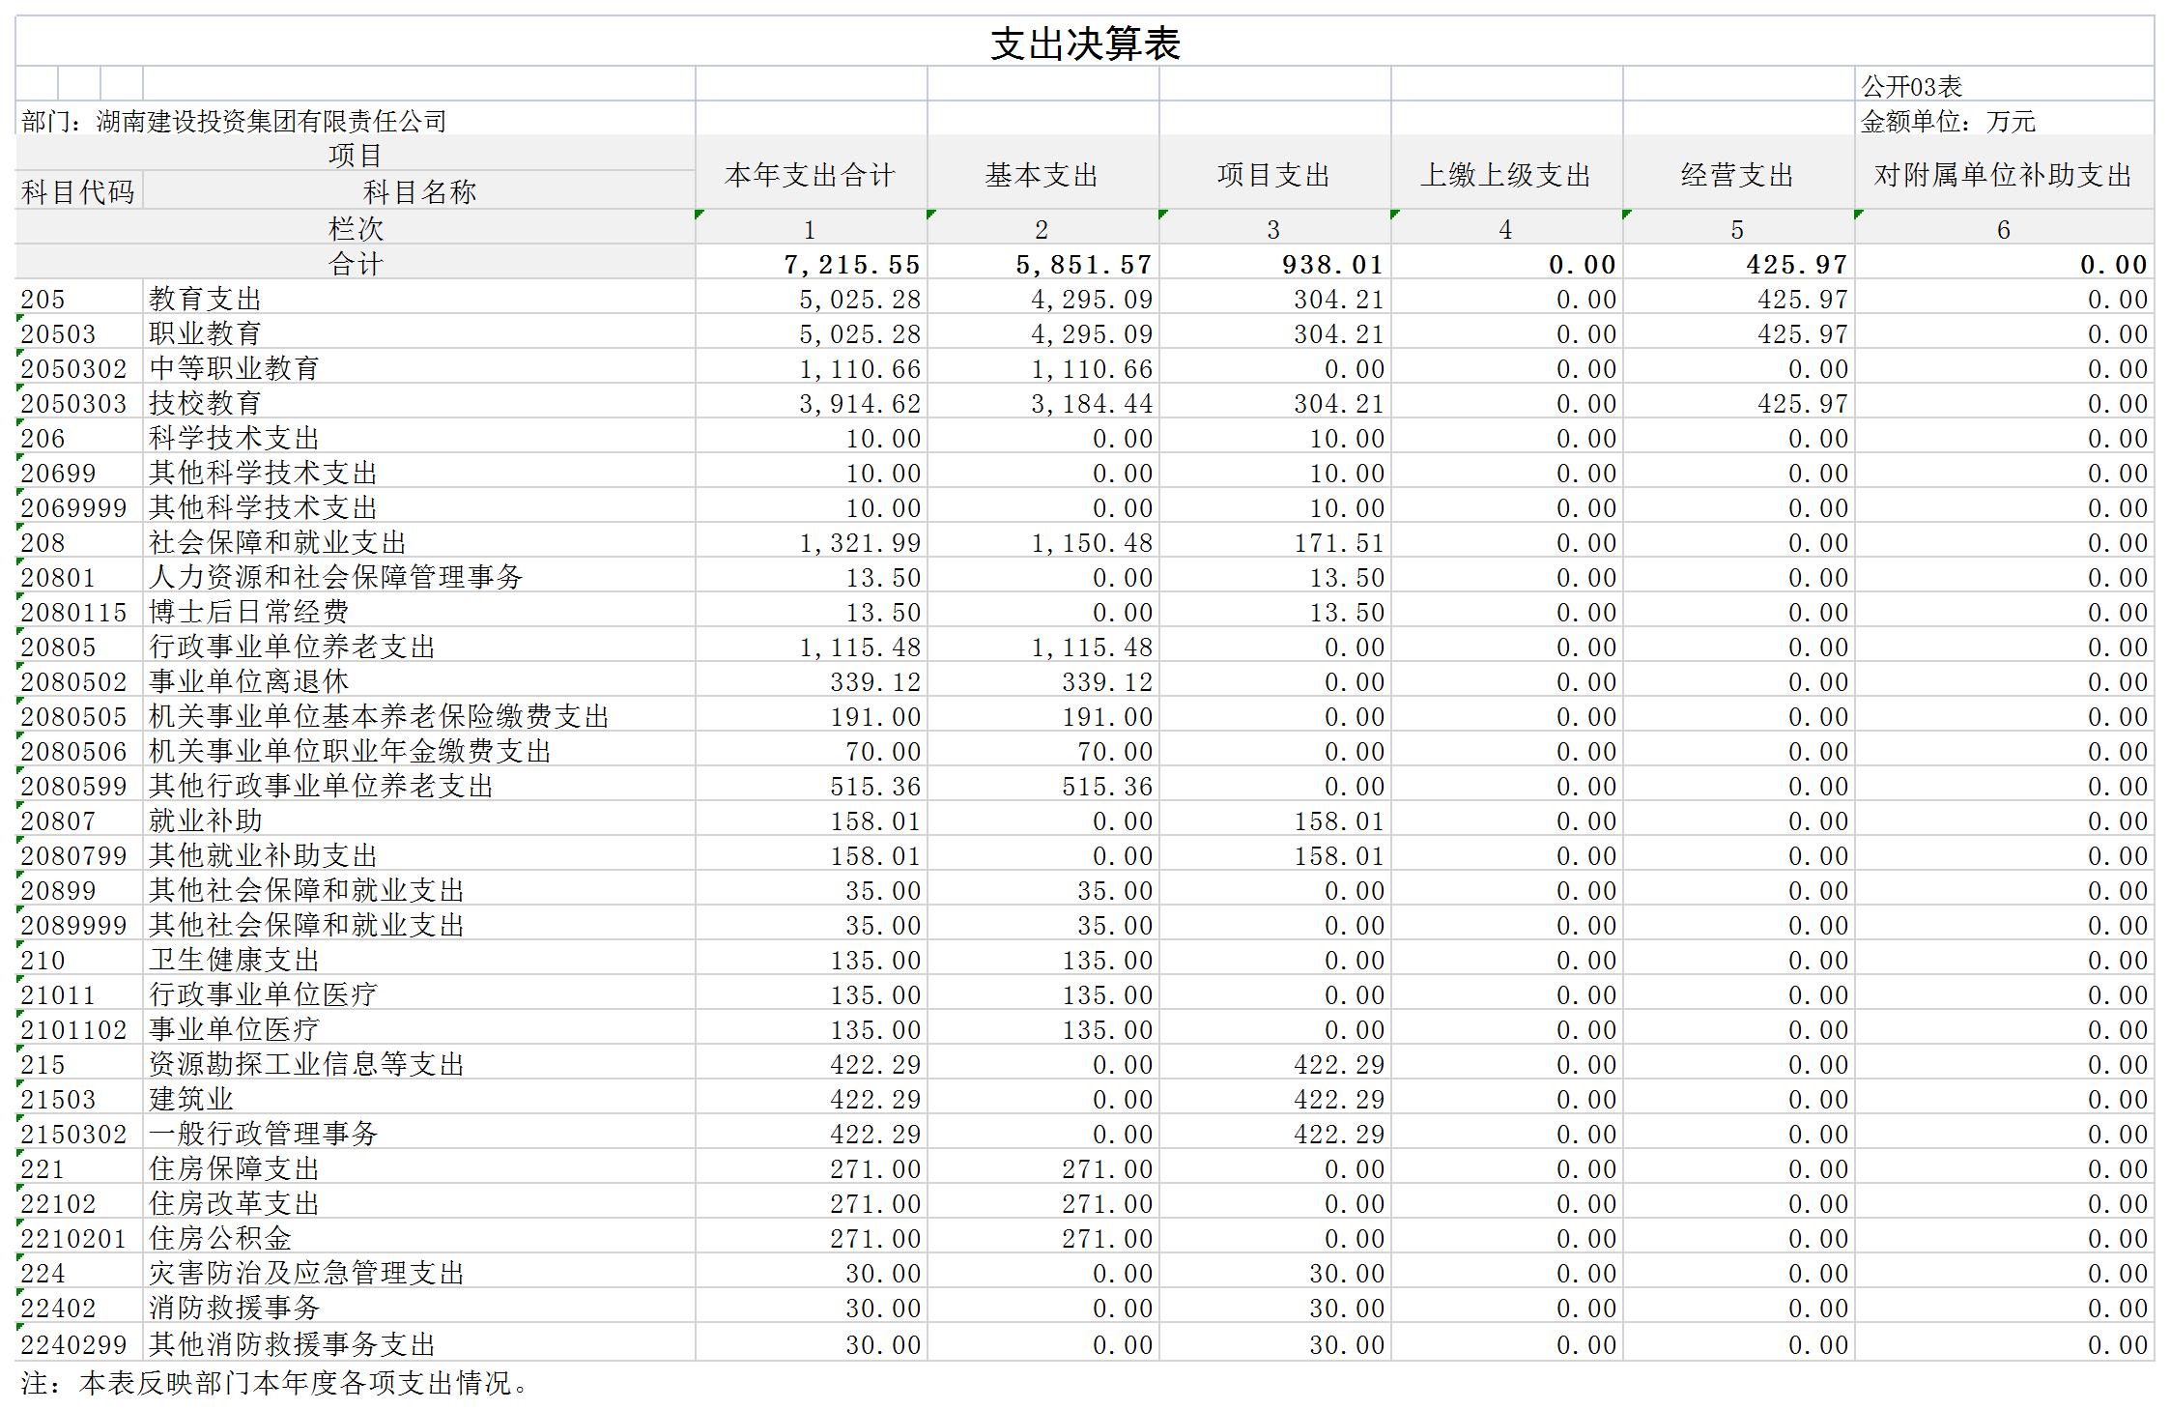Select the 项目支出 column header
The image size is (2170, 1410).
point(1274,174)
